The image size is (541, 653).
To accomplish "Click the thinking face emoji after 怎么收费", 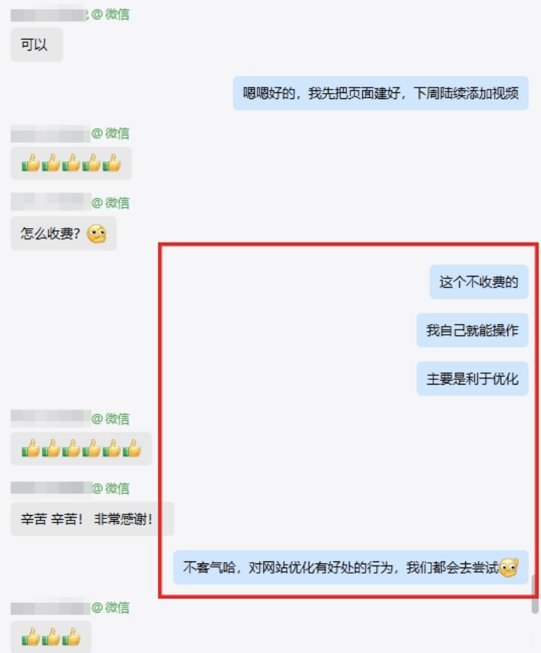I will pyautogui.click(x=96, y=234).
